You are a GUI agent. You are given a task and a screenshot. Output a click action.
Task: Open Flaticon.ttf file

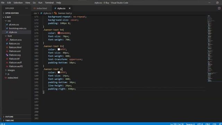(14, 59)
